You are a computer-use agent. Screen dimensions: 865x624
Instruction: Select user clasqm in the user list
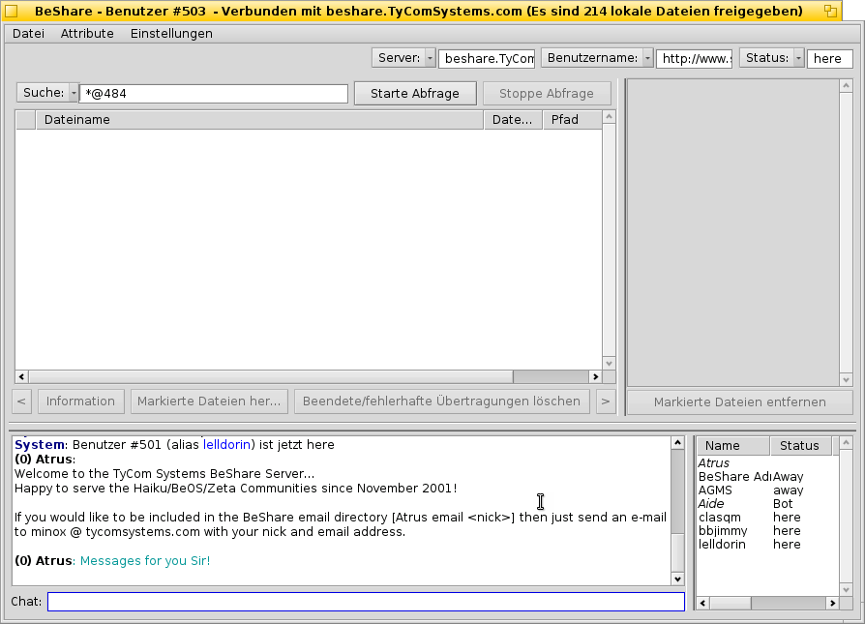pyautogui.click(x=767, y=518)
